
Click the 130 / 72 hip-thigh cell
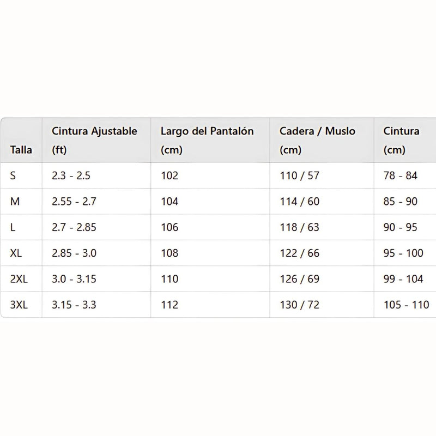click(299, 305)
